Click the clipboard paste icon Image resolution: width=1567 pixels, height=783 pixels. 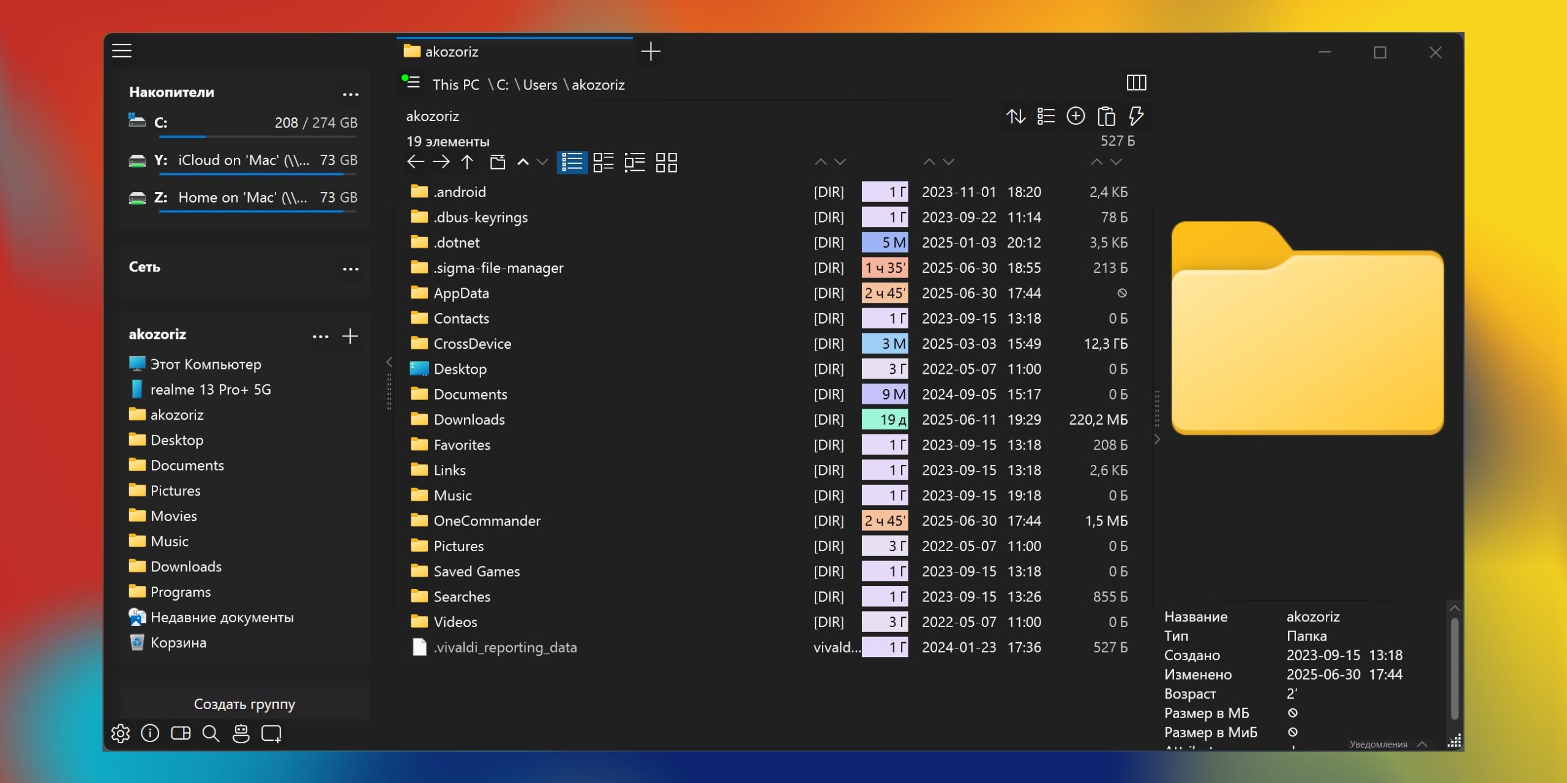1106,116
